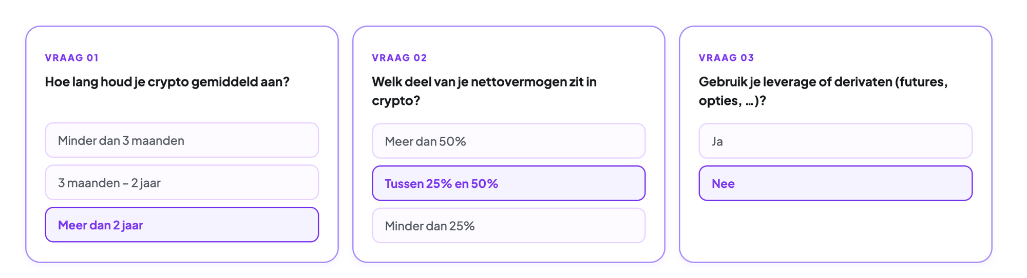Answer 'Ja' to the leverage question
This screenshot has width=1027, height=278.
tap(835, 141)
